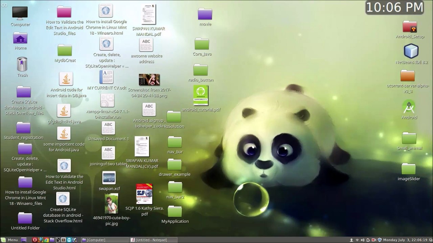
Task: Select 'SWAPAN KUMAR MANDAL(CV).pdf' thumbnail
Action: [142, 146]
